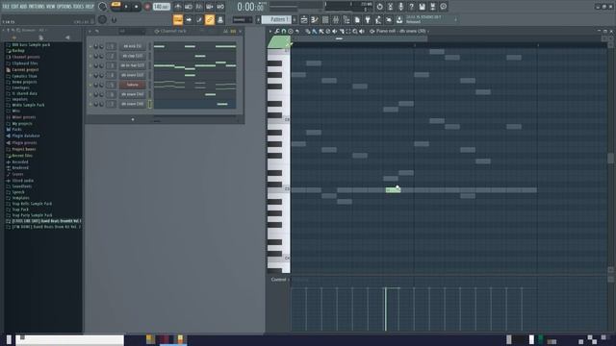Open the channel rack view icon
Screen dimensions: 616x346
pyautogui.click(x=325, y=19)
